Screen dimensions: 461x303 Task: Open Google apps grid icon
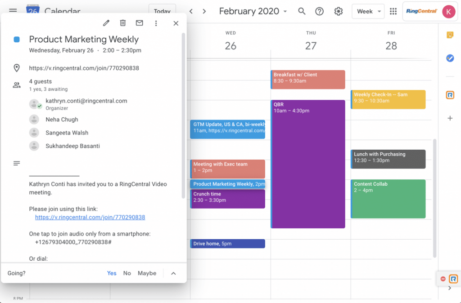tap(393, 12)
